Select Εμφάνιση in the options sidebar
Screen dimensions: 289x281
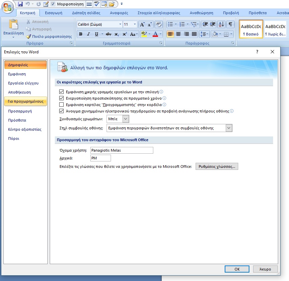pyautogui.click(x=25, y=74)
